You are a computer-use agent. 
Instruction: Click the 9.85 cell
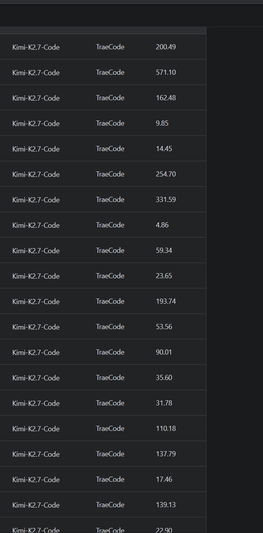point(162,123)
